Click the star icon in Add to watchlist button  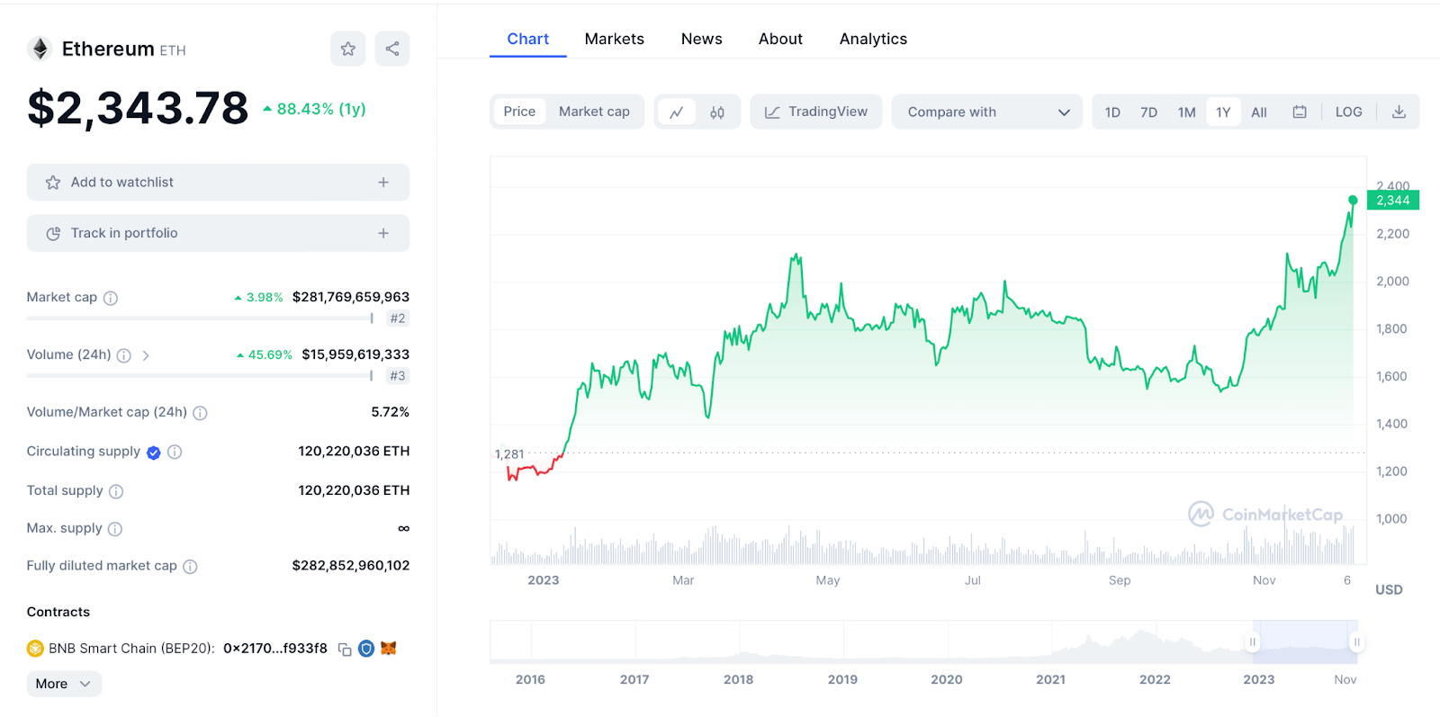[x=53, y=183]
